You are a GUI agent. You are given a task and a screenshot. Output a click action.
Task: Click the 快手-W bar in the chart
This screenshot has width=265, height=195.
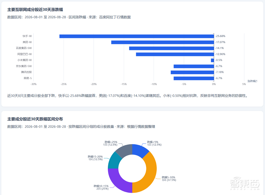tap(136, 36)
